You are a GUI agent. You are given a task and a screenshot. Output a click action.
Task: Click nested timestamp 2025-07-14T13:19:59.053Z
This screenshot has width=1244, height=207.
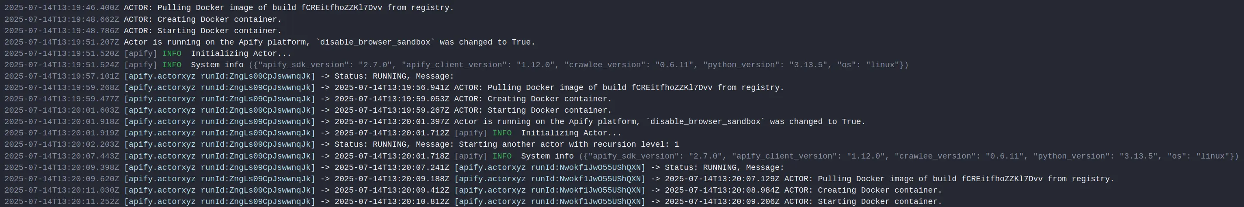coord(392,99)
